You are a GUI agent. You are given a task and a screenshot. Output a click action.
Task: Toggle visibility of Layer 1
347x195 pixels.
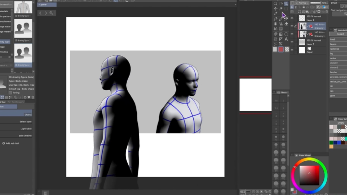tap(292, 42)
